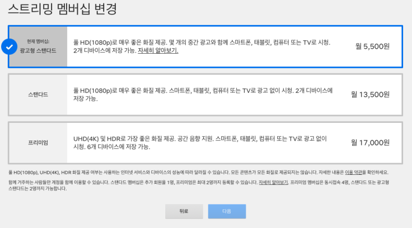The height and width of the screenshot is (228, 412).
Task: Select the 프리미엄 membership plan
Action: (206, 143)
